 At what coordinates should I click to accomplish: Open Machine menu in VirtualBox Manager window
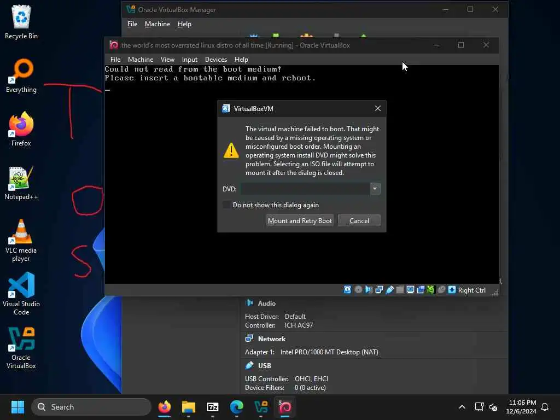(x=157, y=24)
